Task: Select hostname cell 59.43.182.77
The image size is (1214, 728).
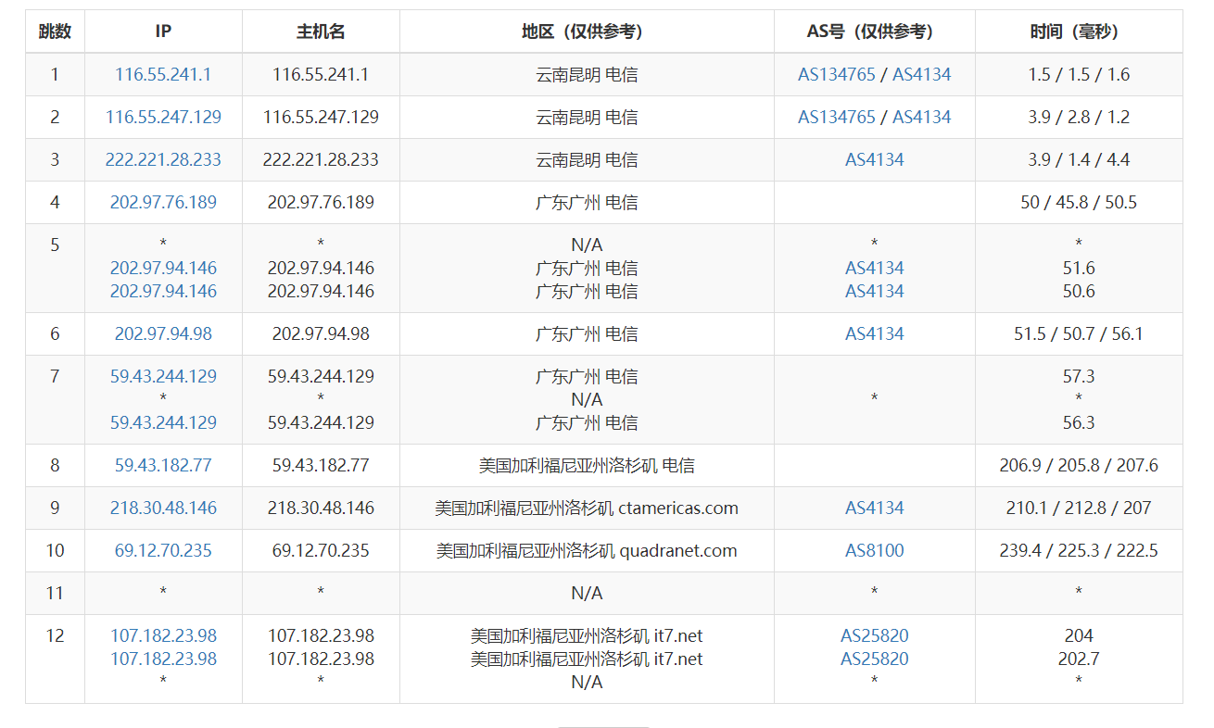Action: [321, 466]
